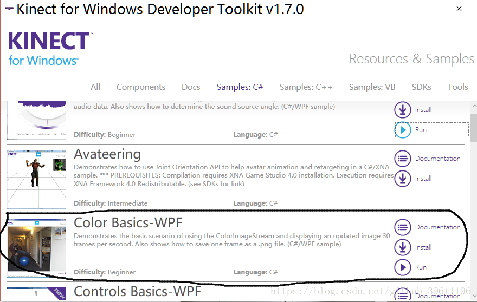
Task: Select the Samples: C# tab
Action: point(240,87)
